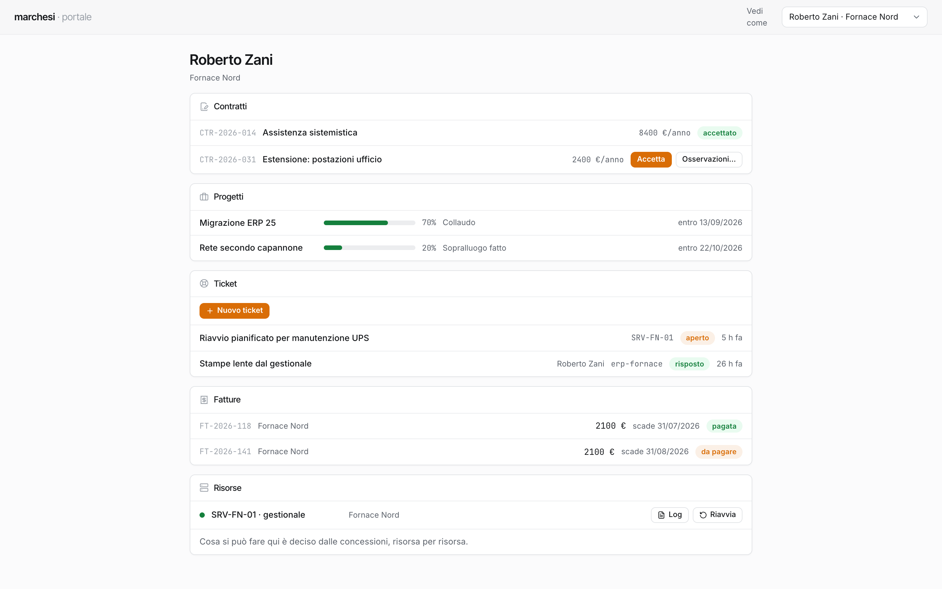Click the entro 22/10/2026 deadline
This screenshot has height=589, width=942.
coord(710,248)
